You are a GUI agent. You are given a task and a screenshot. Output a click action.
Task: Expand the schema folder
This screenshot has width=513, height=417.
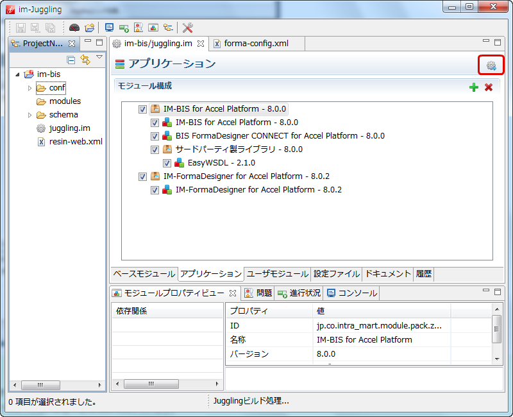tap(29, 115)
